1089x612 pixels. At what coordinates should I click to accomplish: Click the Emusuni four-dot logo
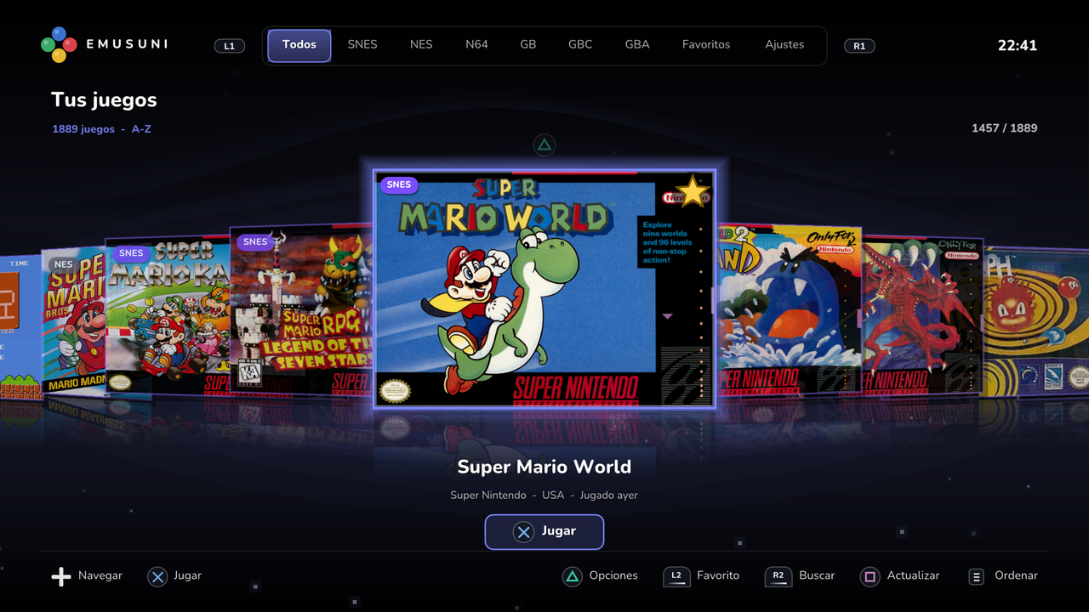click(x=59, y=44)
